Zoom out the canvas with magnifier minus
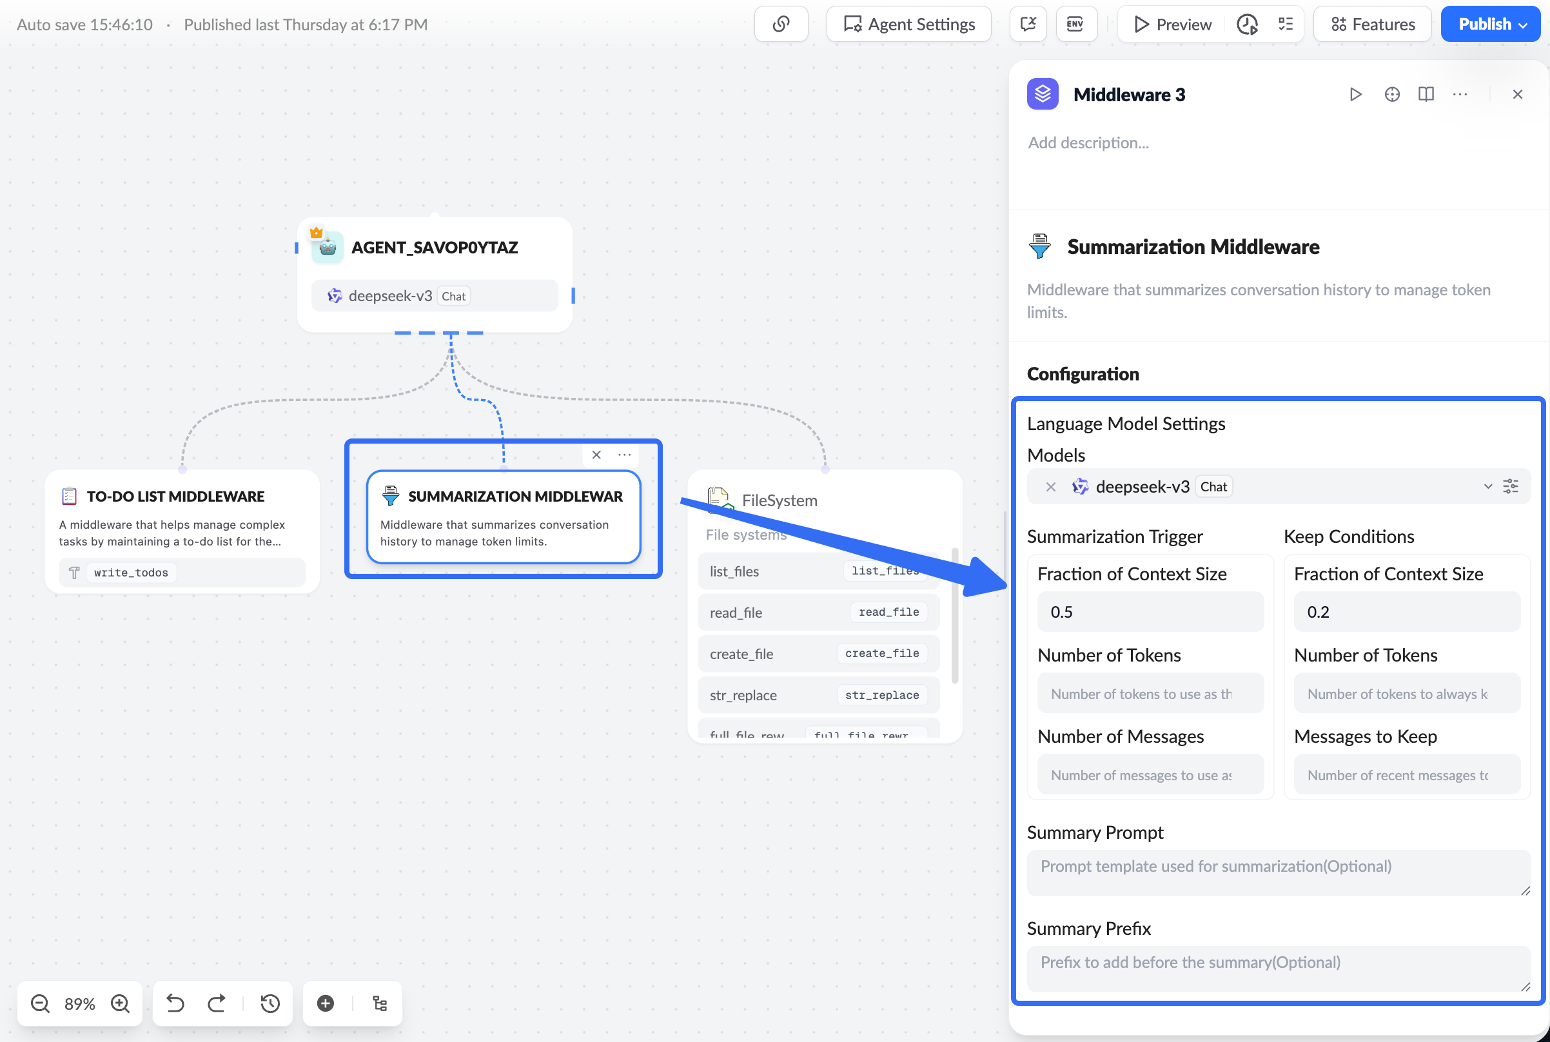This screenshot has height=1042, width=1550. tap(40, 1003)
